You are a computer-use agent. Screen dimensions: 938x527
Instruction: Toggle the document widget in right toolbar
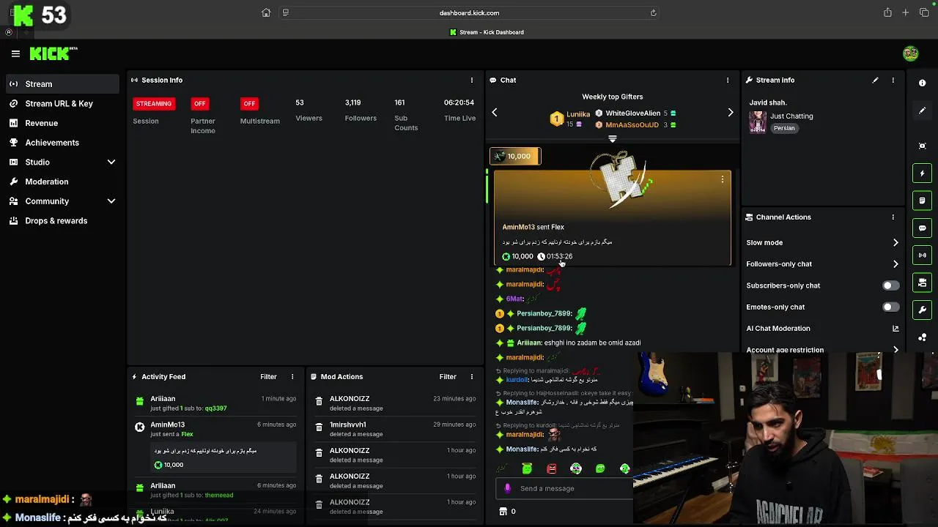923,201
